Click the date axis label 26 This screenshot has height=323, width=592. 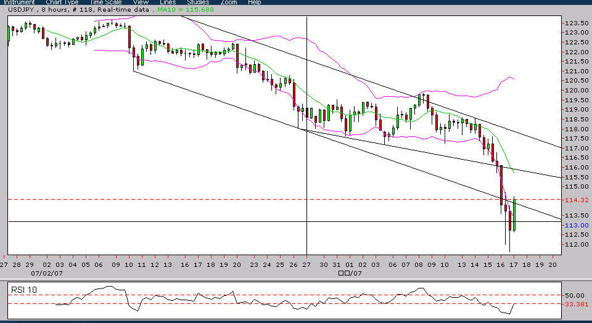click(x=293, y=265)
